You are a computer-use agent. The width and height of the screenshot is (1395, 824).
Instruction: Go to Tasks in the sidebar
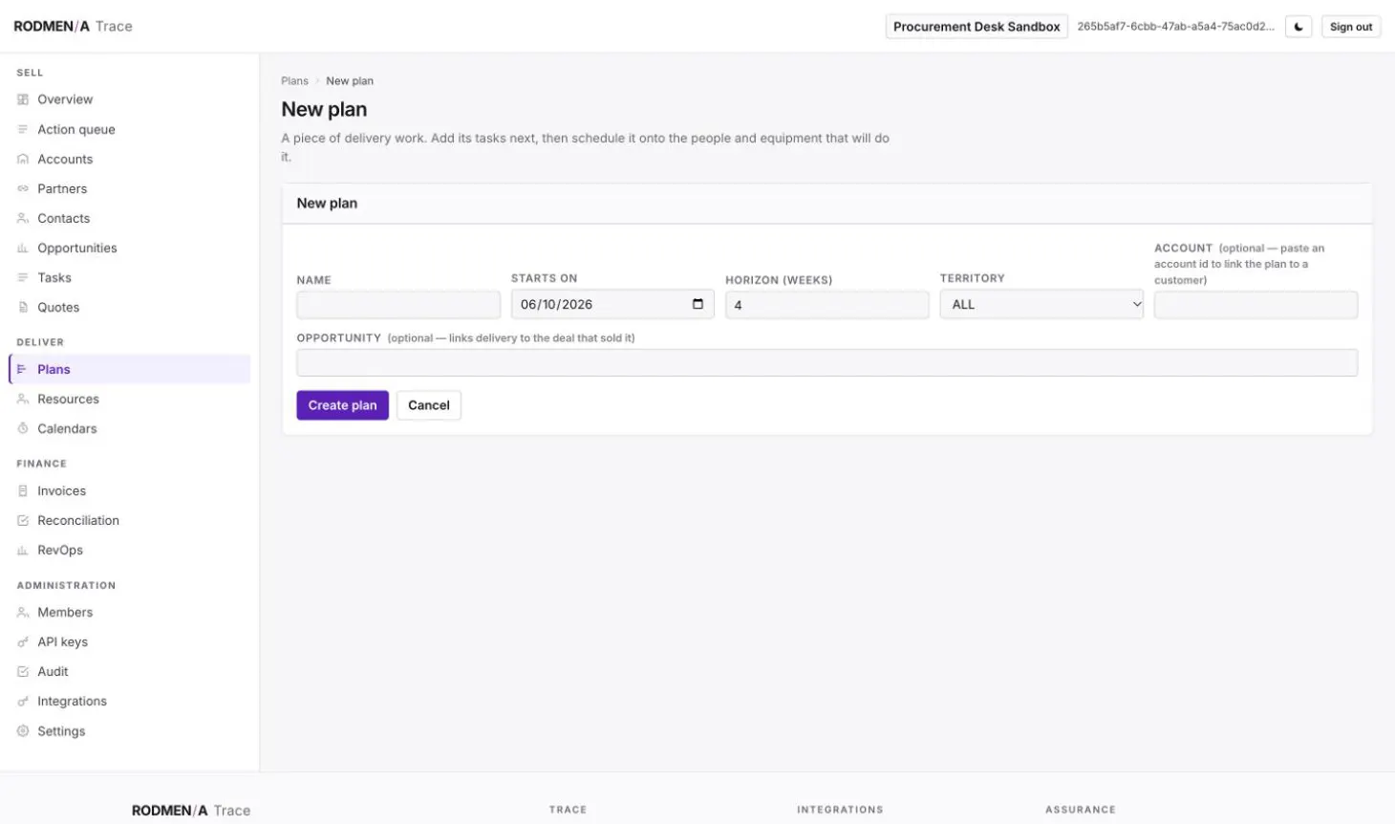point(130,277)
